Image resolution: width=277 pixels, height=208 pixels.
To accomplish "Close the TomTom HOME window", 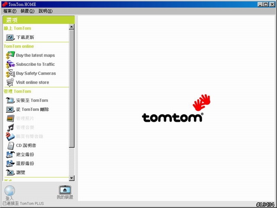I will click(x=272, y=4).
